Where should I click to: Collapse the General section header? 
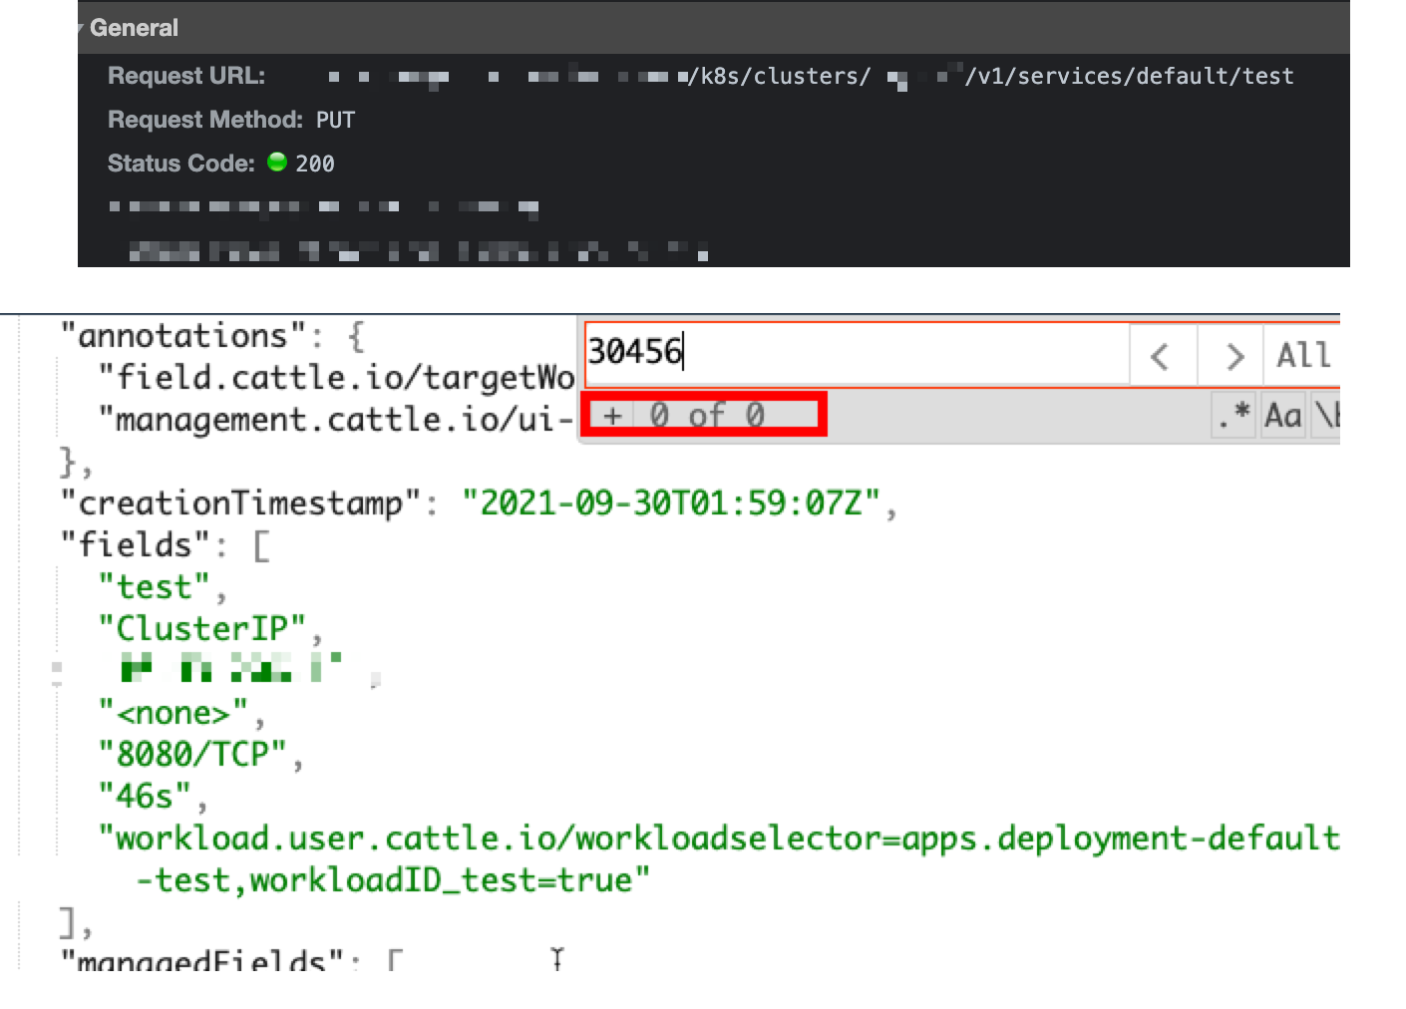[81, 28]
